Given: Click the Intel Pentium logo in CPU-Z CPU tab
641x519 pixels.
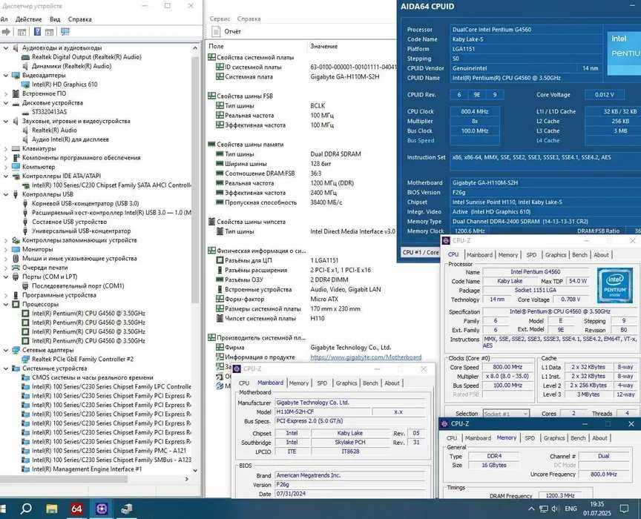Looking at the screenshot, I should pos(614,285).
